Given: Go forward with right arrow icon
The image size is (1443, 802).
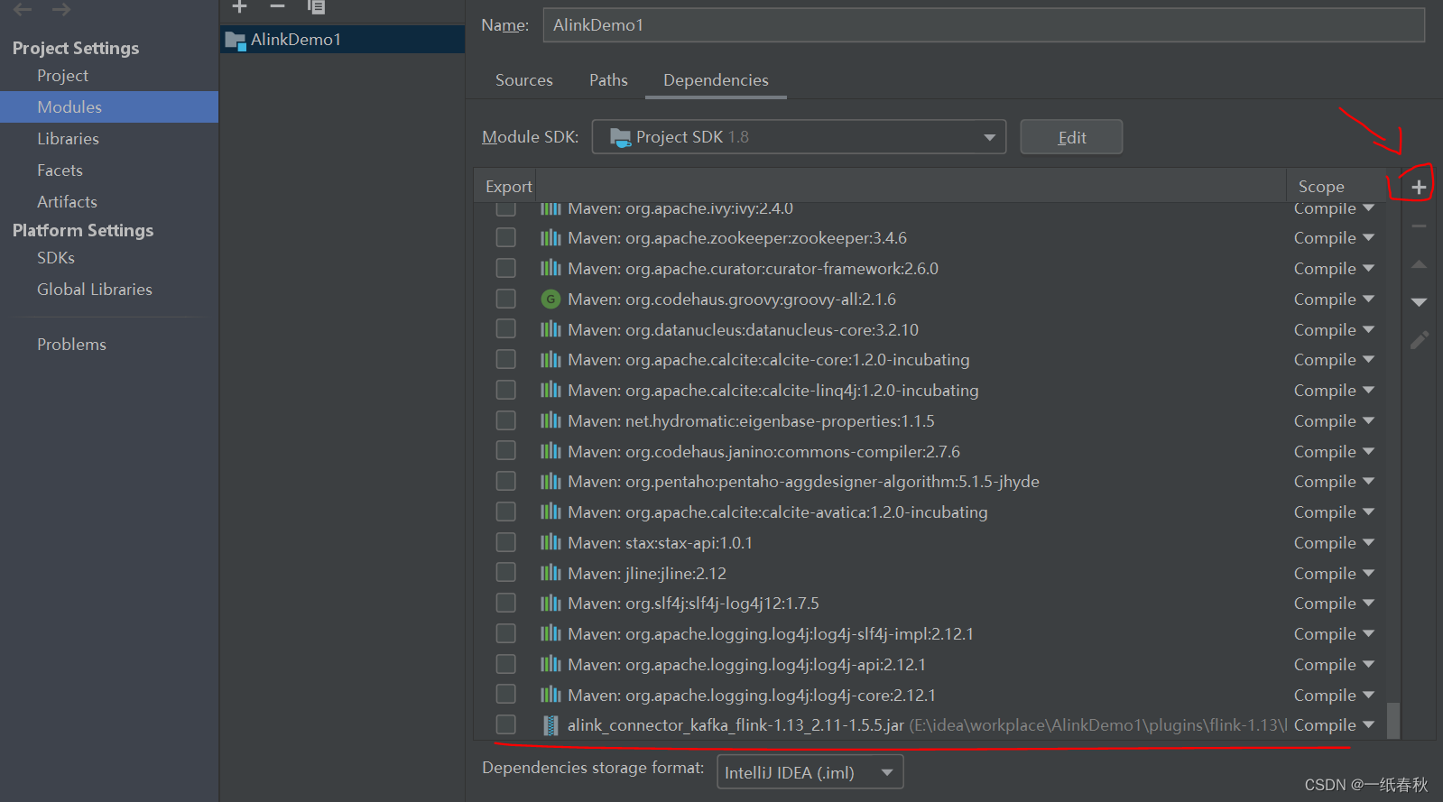Looking at the screenshot, I should (61, 9).
